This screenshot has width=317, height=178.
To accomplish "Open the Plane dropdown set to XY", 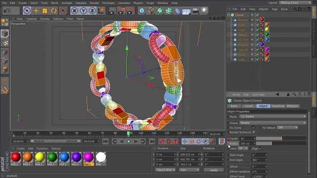I will tap(243, 148).
